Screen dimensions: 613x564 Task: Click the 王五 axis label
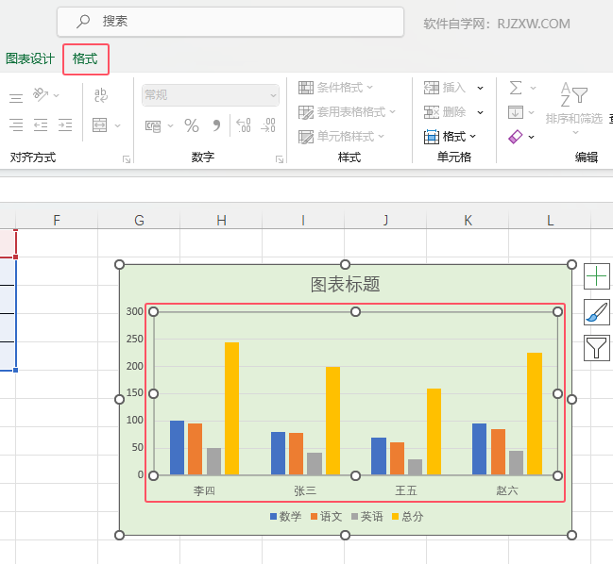(x=406, y=490)
